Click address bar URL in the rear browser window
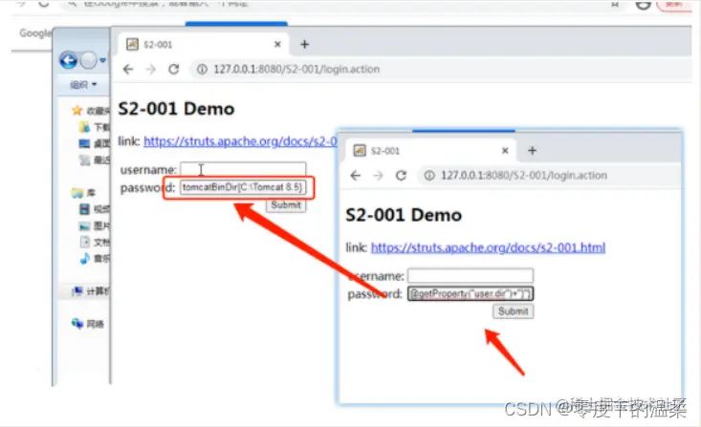The height and width of the screenshot is (427, 701). pos(296,69)
